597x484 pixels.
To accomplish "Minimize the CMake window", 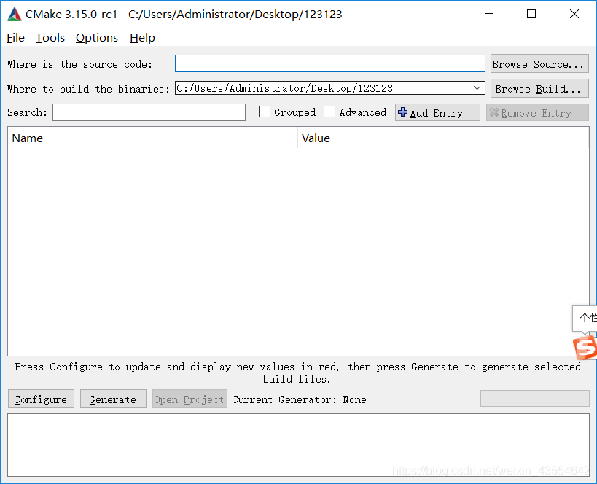I will click(489, 14).
